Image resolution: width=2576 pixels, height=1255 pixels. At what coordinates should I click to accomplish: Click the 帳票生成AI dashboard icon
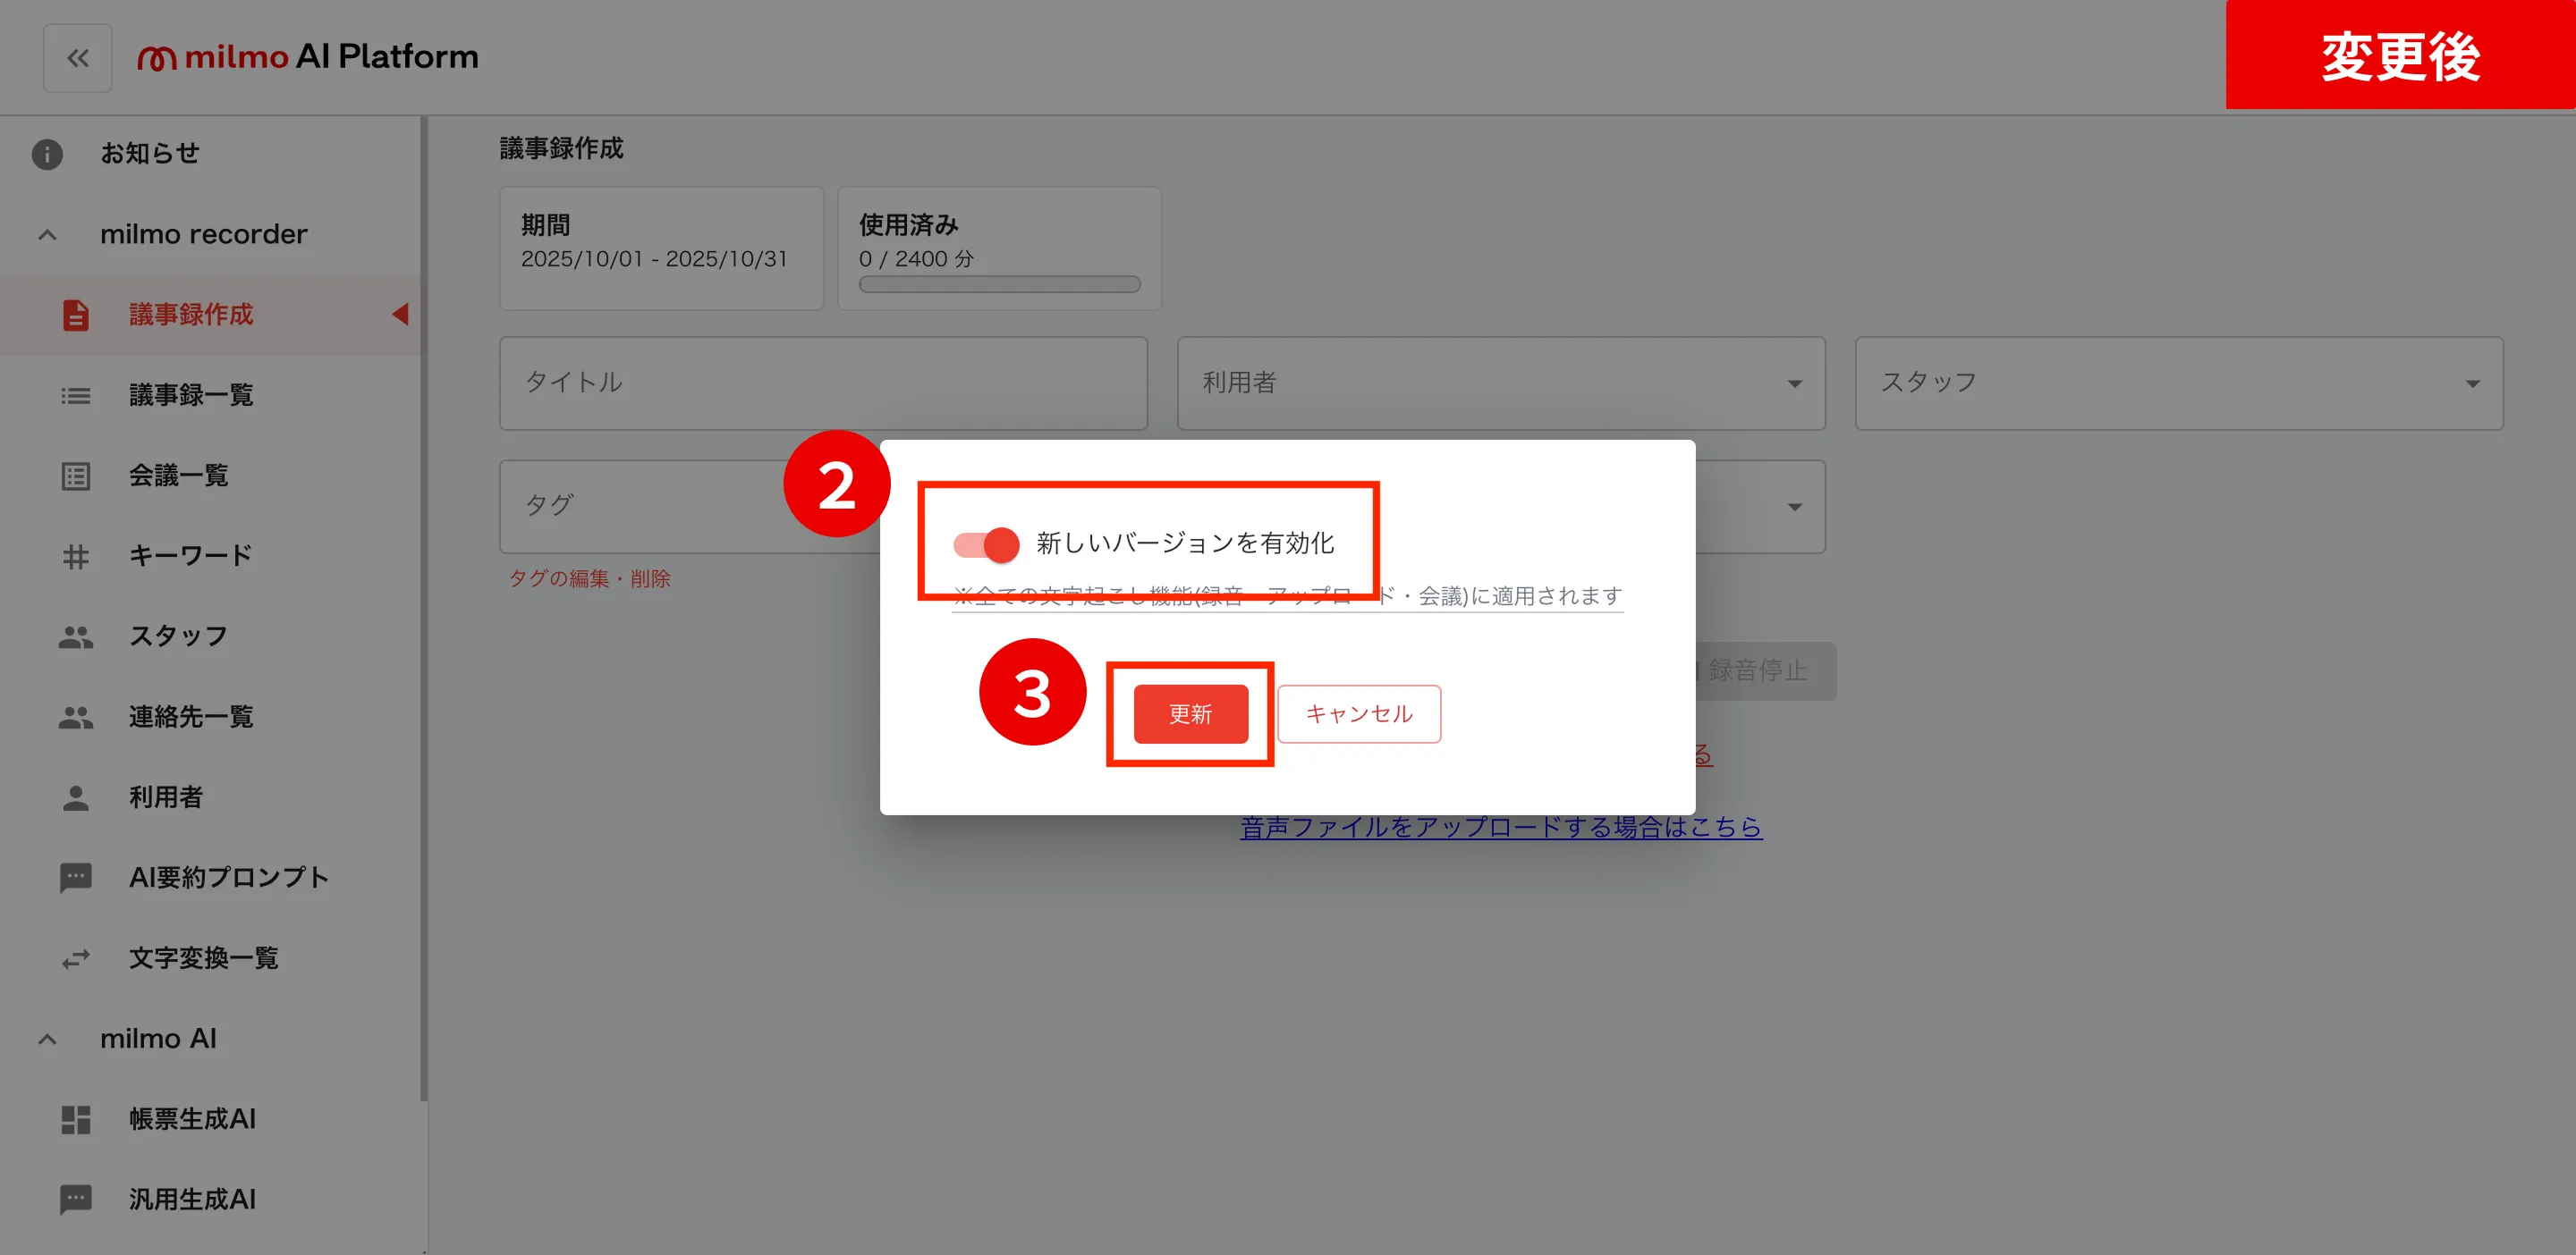click(76, 1119)
